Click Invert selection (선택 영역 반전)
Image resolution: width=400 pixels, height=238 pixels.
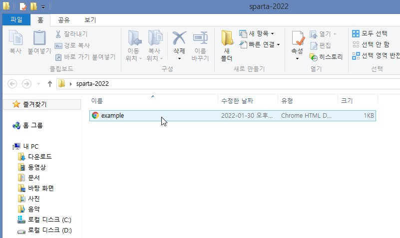(376, 55)
